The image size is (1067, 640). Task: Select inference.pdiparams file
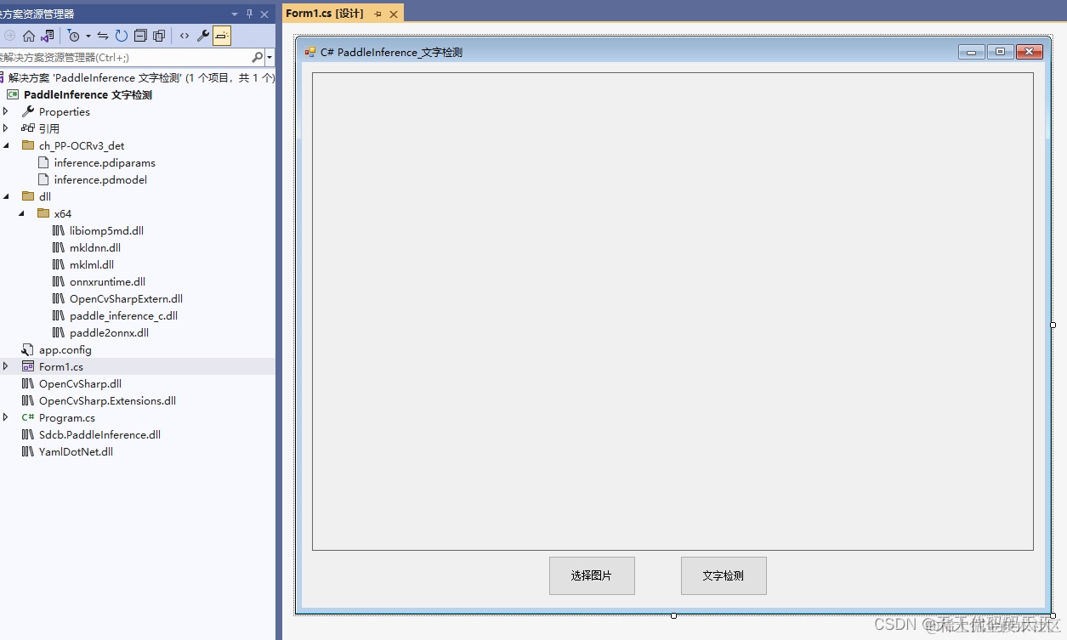[x=105, y=162]
